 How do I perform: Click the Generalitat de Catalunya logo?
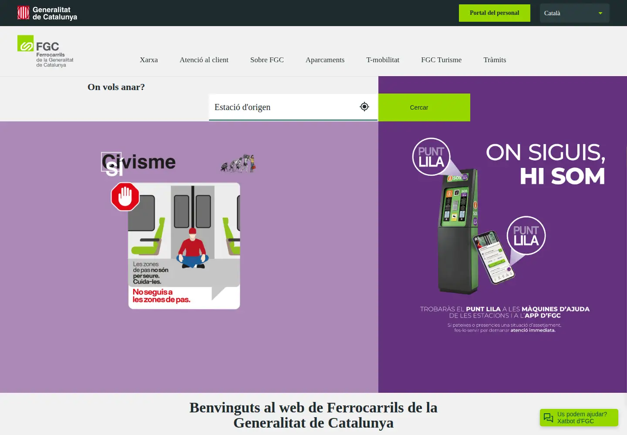pyautogui.click(x=47, y=13)
